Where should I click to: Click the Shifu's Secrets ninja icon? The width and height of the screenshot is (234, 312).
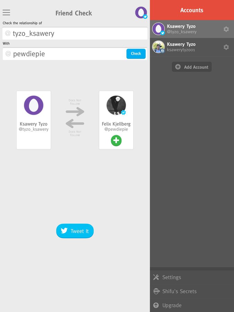coord(156,291)
